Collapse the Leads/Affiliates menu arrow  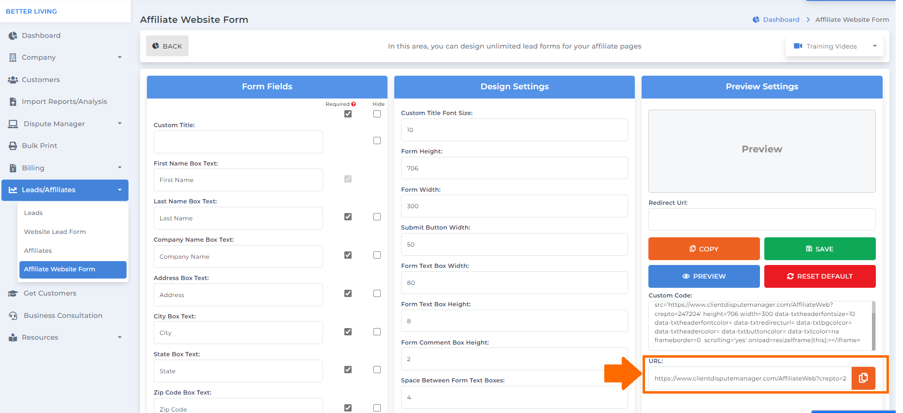[x=120, y=190]
